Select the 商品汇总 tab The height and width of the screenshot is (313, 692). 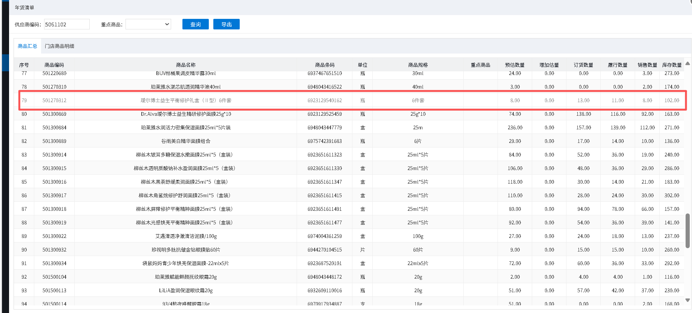coord(27,46)
